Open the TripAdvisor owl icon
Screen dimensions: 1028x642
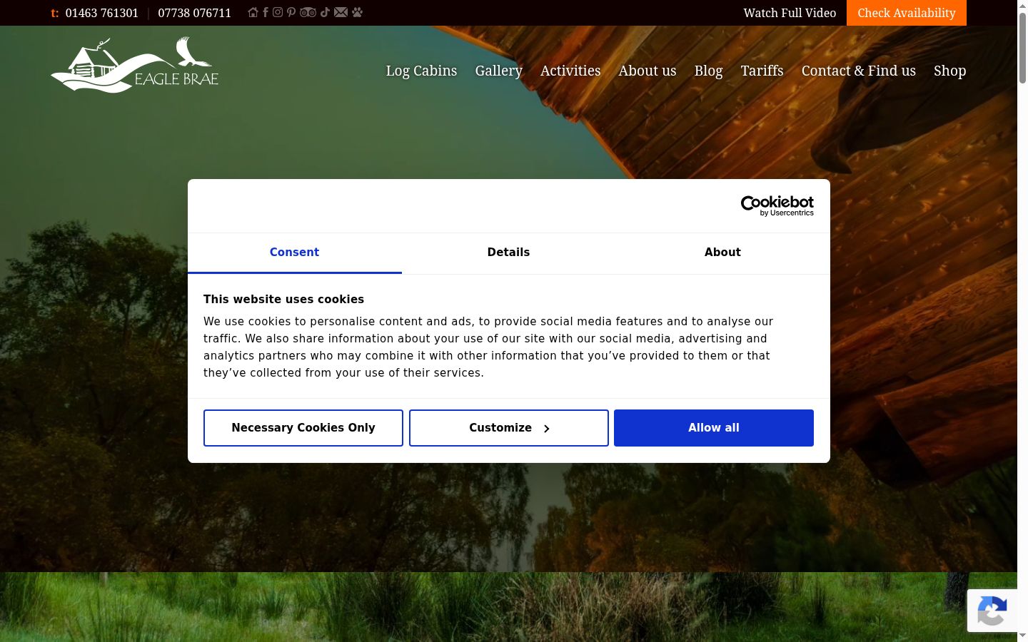pyautogui.click(x=308, y=12)
